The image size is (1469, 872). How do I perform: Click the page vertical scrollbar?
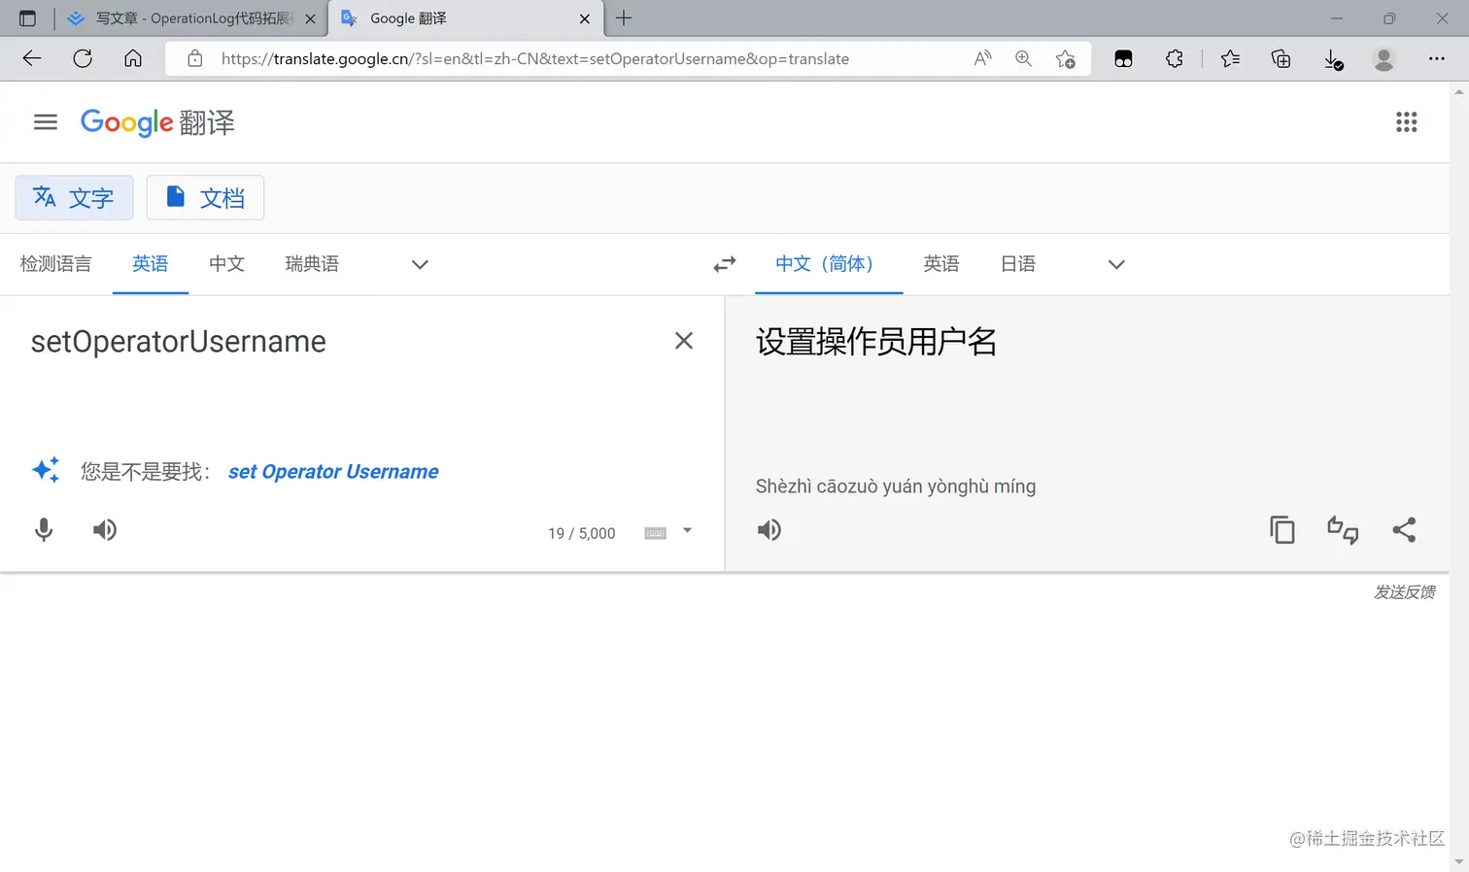click(1459, 476)
